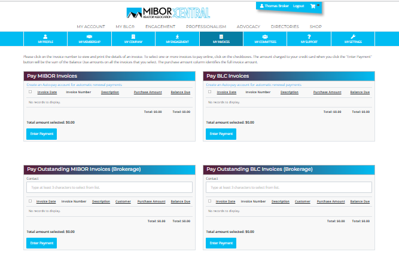The image size is (399, 264).
Task: Click the user icon beside Thomas Broker
Action: (261, 6)
